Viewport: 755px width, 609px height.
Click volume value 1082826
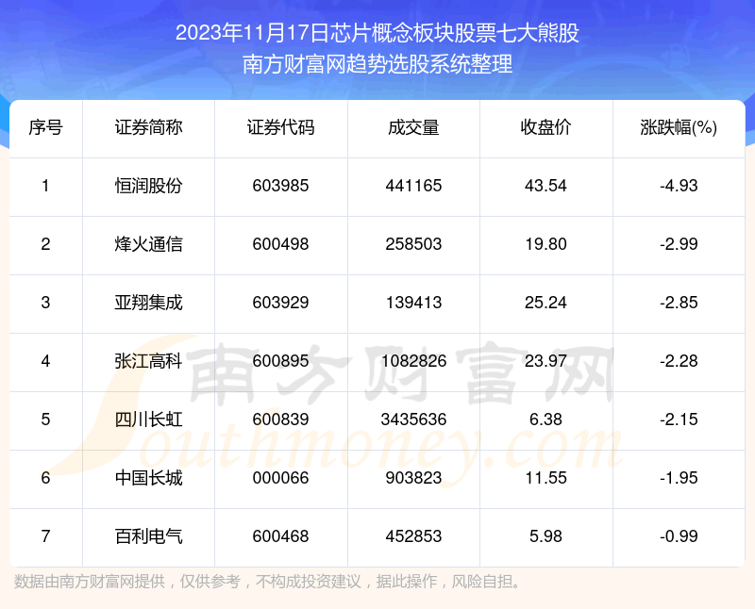point(413,361)
